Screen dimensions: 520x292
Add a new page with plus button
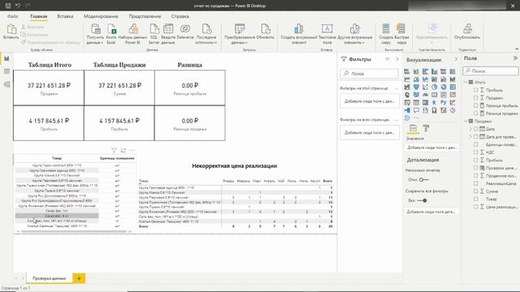point(79,278)
